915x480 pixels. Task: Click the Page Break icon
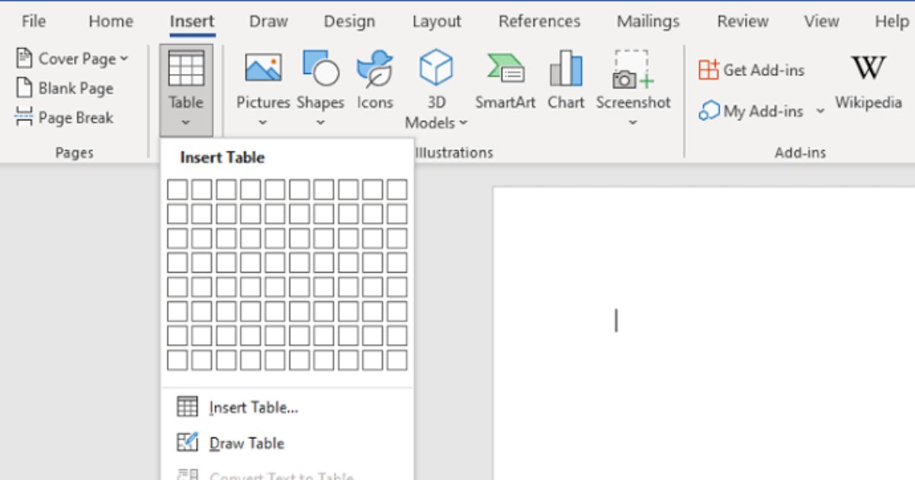[x=25, y=117]
